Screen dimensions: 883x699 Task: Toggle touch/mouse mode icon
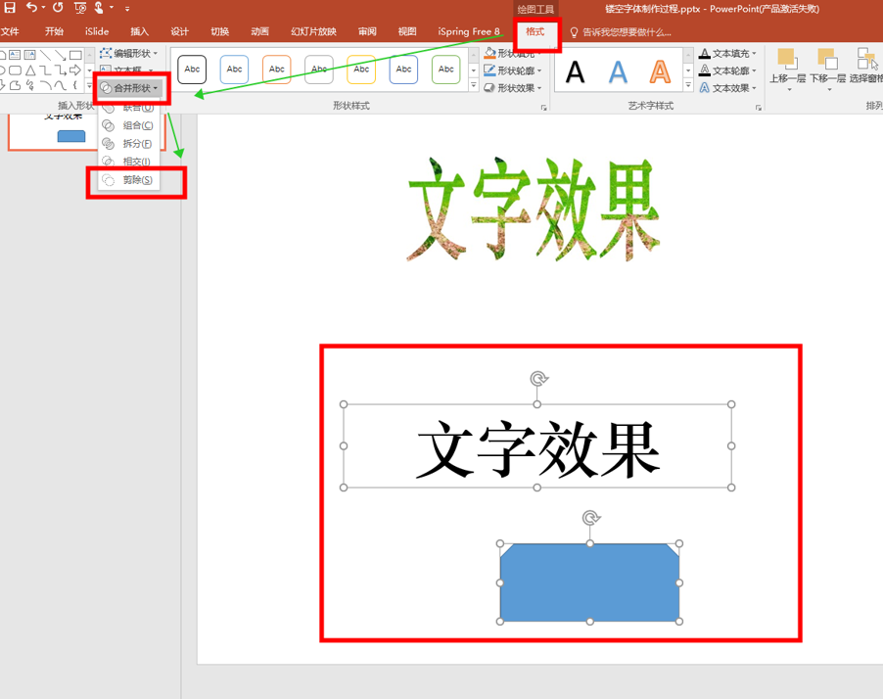[99, 8]
